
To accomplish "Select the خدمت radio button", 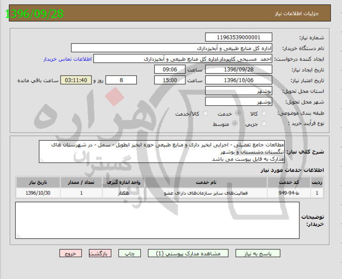I will tap(238, 113).
